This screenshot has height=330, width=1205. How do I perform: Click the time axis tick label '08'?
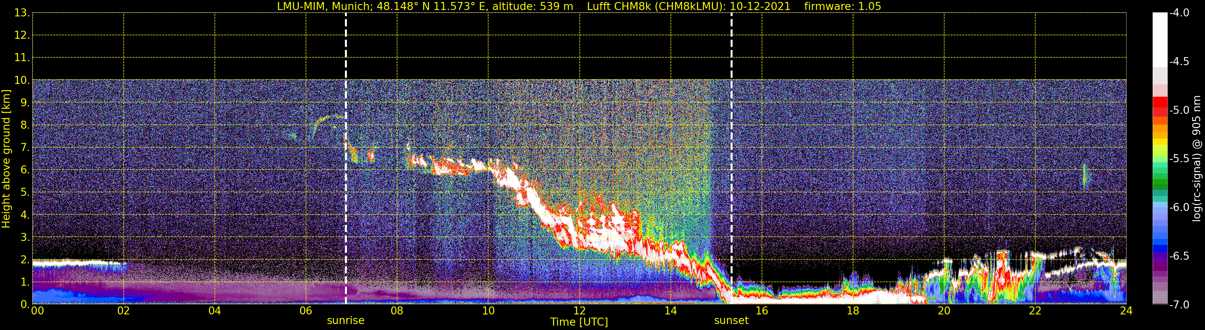coord(397,311)
